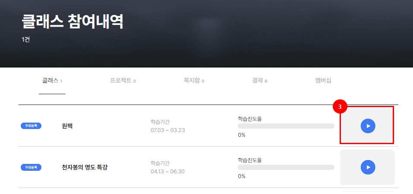Screen dimensions: 413x194
Task: Select the 멤버십 tab
Action: 323,80
